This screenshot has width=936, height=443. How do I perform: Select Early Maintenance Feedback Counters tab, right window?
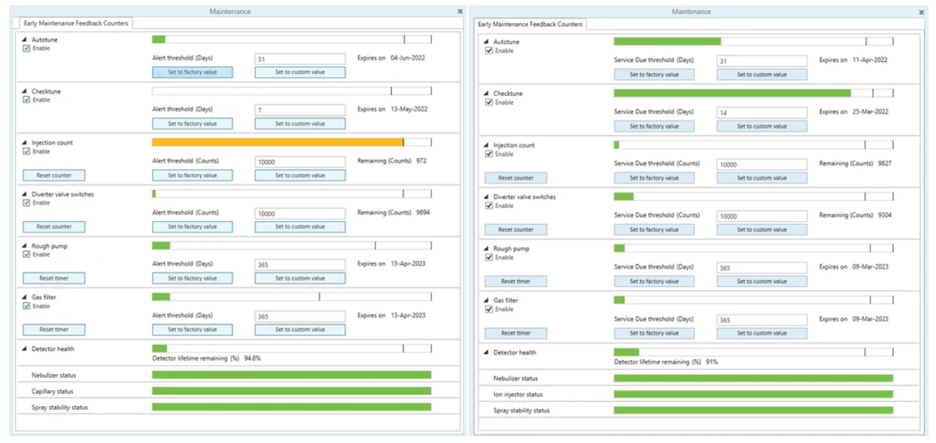tap(530, 24)
